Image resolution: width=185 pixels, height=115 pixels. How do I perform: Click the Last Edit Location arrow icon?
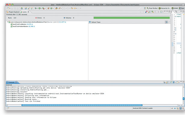pos(72,8)
